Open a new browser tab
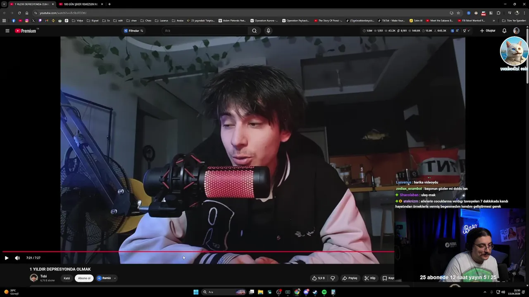Screen dimensions: 529x297 coord(109,4)
